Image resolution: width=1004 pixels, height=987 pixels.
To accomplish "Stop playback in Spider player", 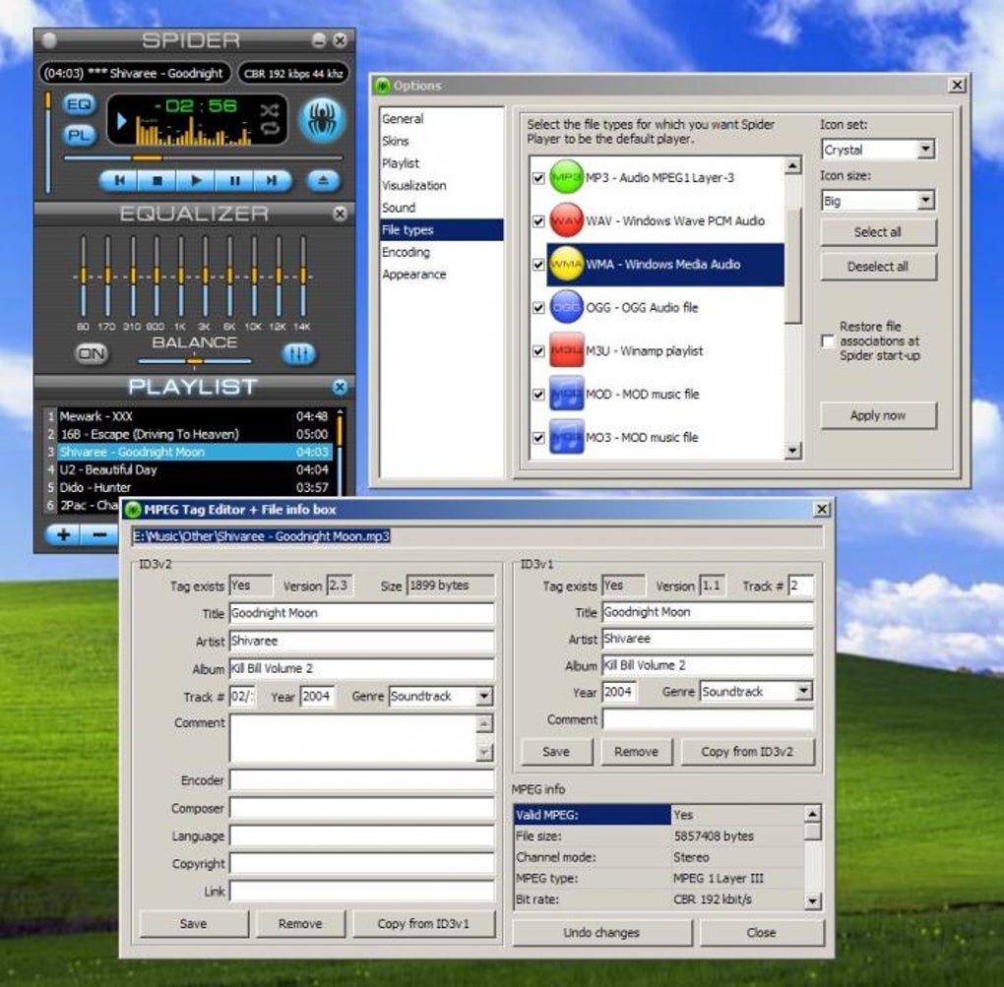I will [157, 180].
